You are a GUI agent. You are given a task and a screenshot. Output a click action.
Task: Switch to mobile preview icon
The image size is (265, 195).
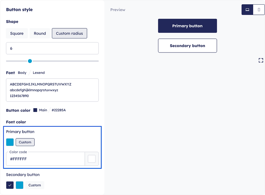[259, 10]
